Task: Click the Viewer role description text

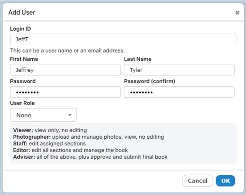Action: [x=50, y=130]
